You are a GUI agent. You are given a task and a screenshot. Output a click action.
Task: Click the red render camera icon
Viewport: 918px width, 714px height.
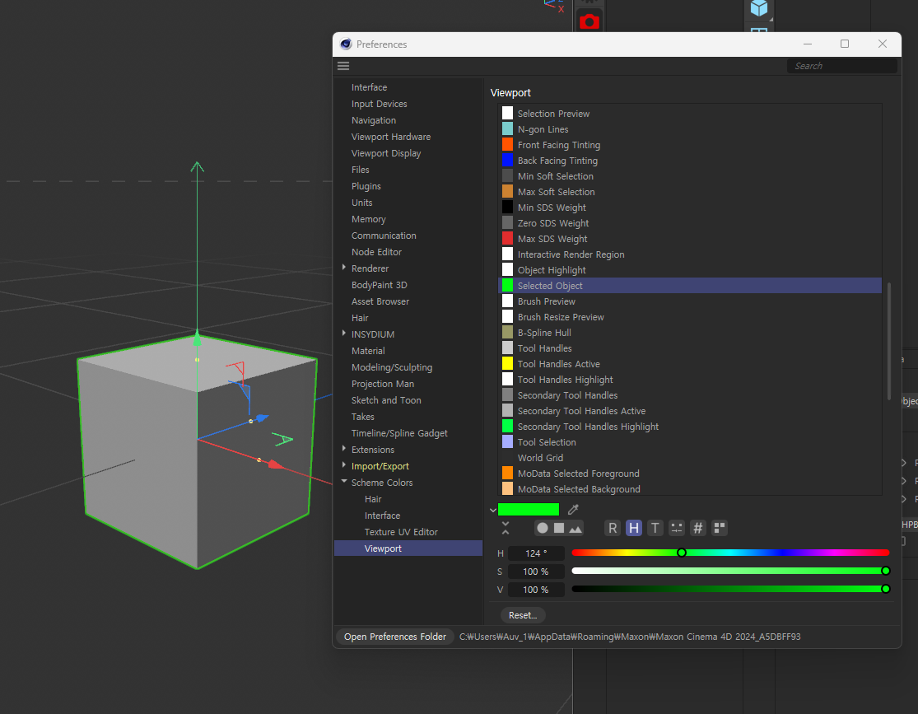click(x=589, y=21)
